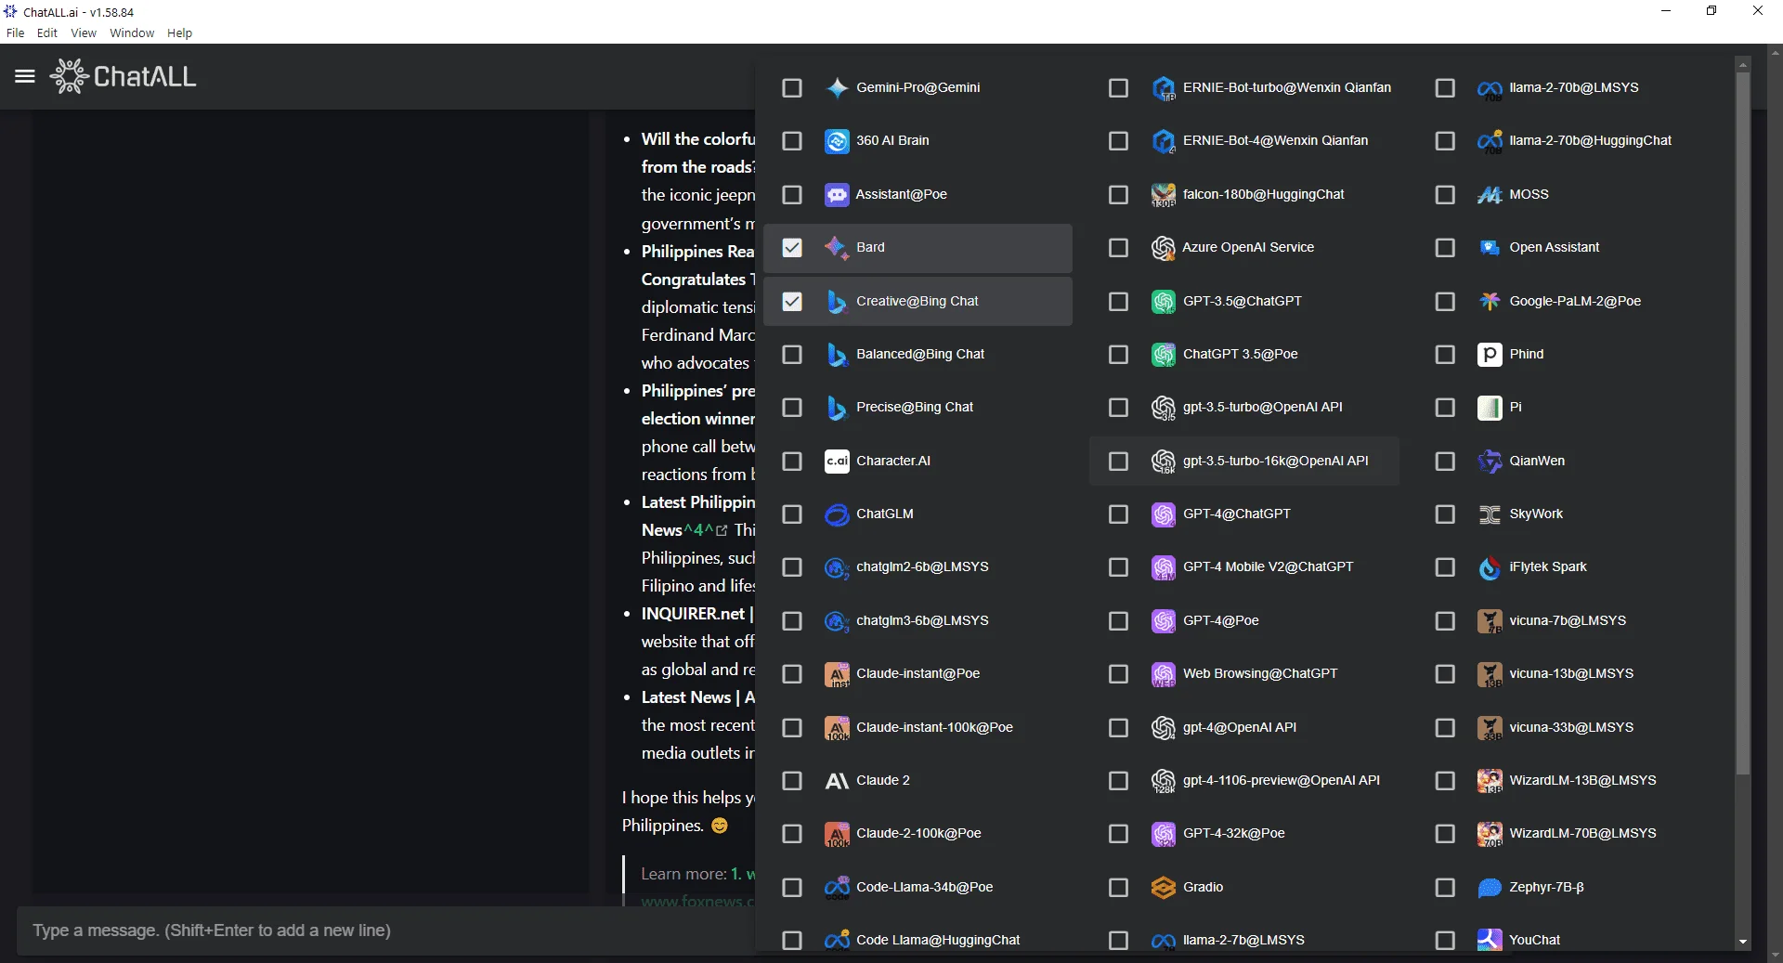1783x963 pixels.
Task: Click the WizardLM-13B@LMSYS icon
Action: [x=1490, y=781]
